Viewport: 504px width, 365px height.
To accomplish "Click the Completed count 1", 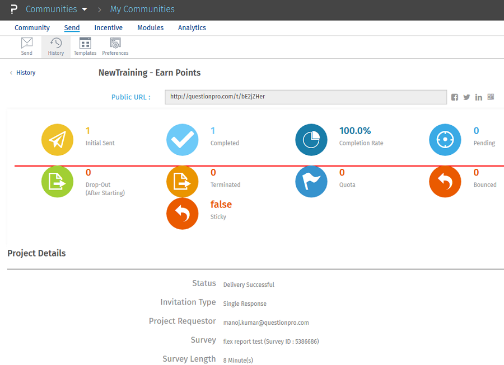I will 213,131.
